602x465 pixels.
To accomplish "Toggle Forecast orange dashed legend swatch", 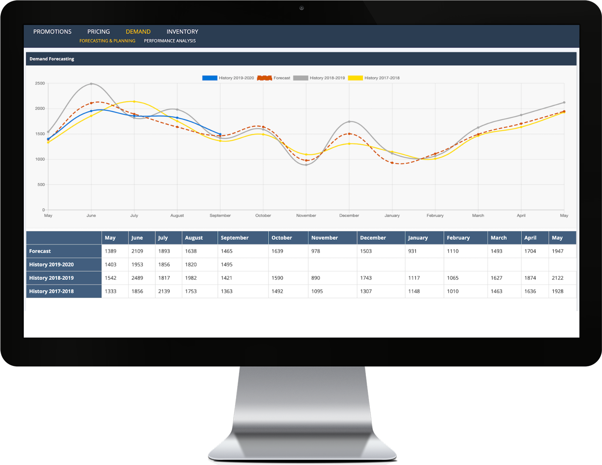I will (x=265, y=78).
